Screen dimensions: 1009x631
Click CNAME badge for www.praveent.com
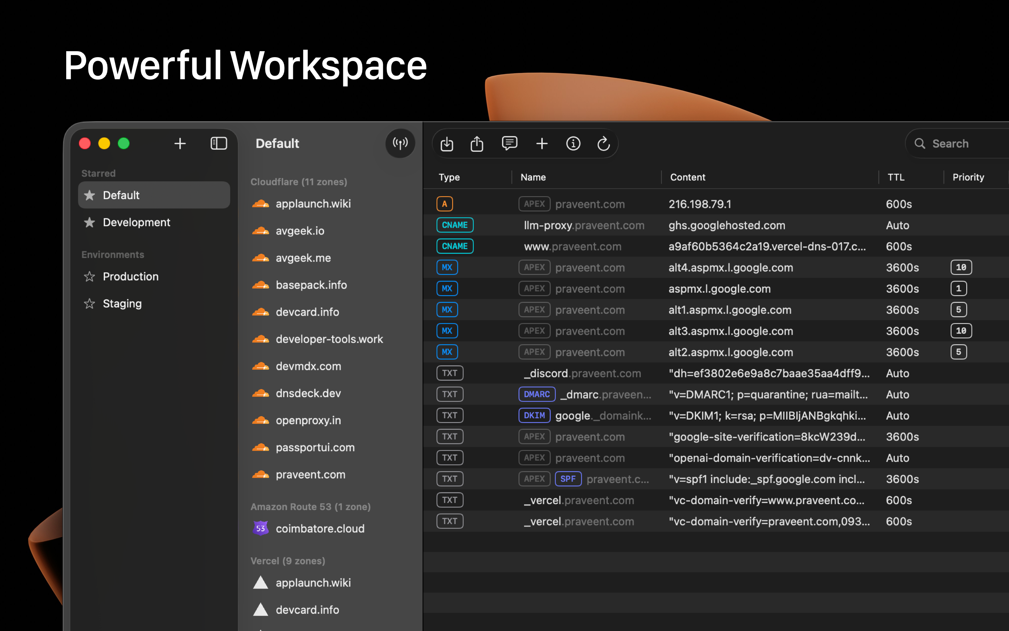[x=454, y=246]
